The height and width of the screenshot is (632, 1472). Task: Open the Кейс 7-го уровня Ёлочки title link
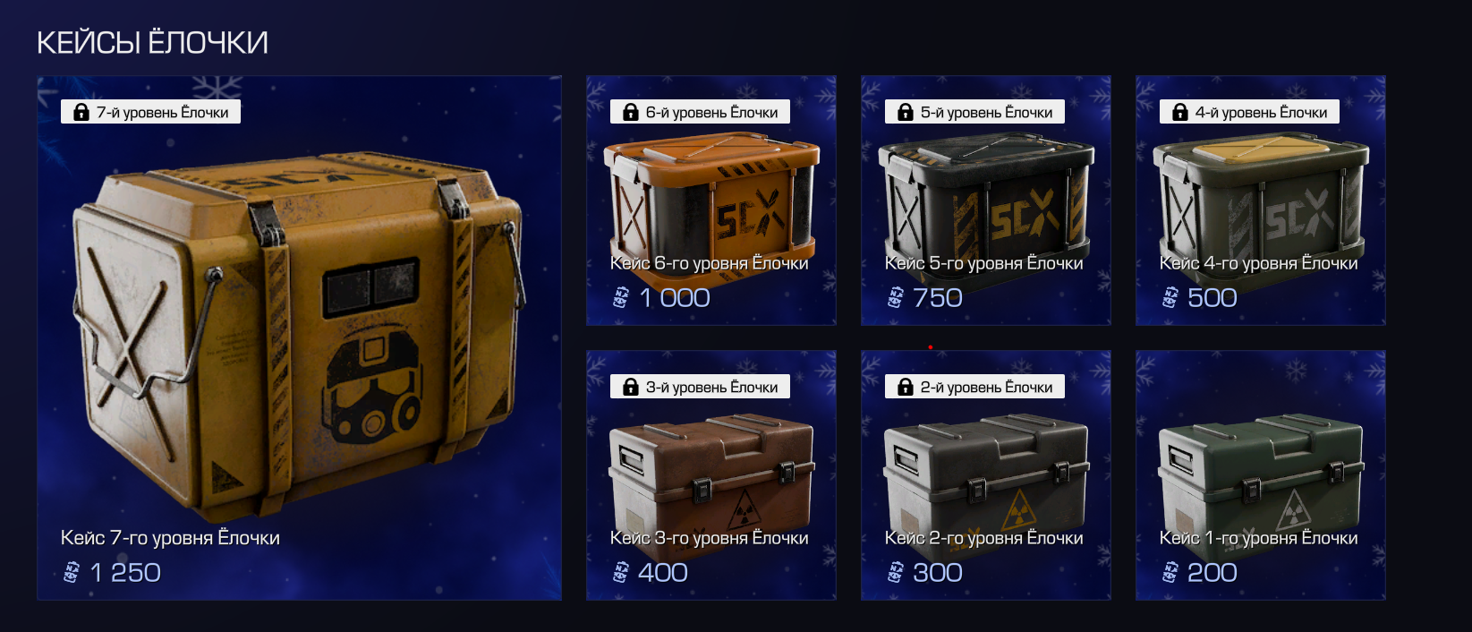(170, 538)
